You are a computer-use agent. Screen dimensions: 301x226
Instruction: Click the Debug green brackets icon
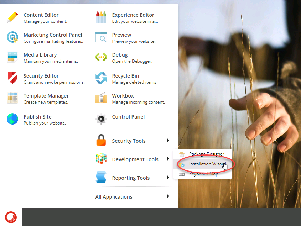click(101, 57)
